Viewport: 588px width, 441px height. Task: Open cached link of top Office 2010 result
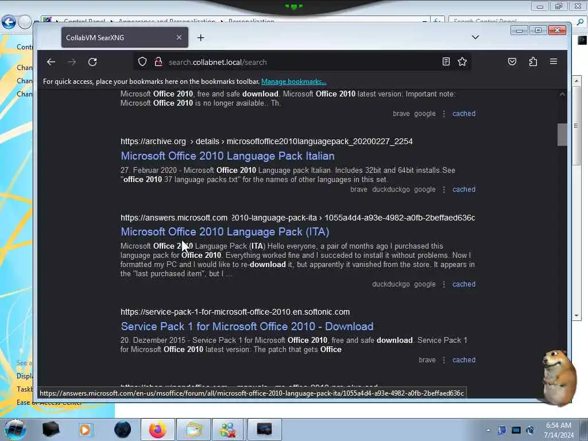[x=464, y=113]
